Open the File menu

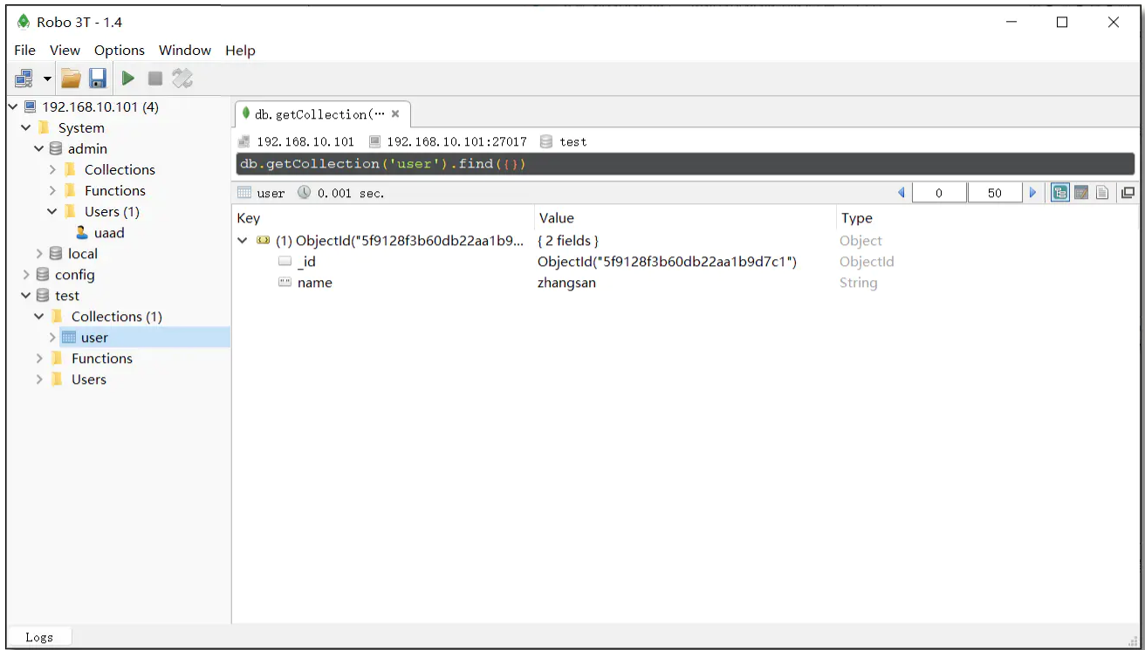click(24, 50)
